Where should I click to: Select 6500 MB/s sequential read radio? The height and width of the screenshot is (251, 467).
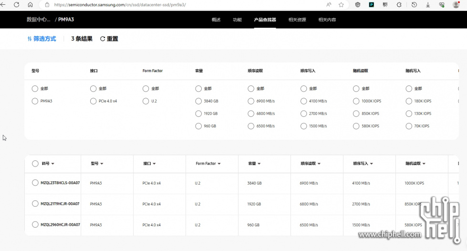251,126
